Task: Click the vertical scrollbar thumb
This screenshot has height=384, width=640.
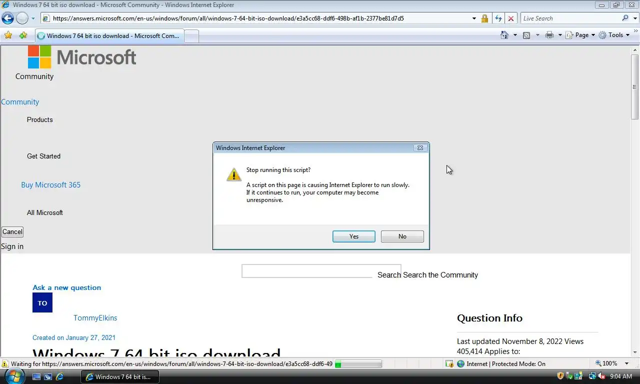Action: [635, 86]
